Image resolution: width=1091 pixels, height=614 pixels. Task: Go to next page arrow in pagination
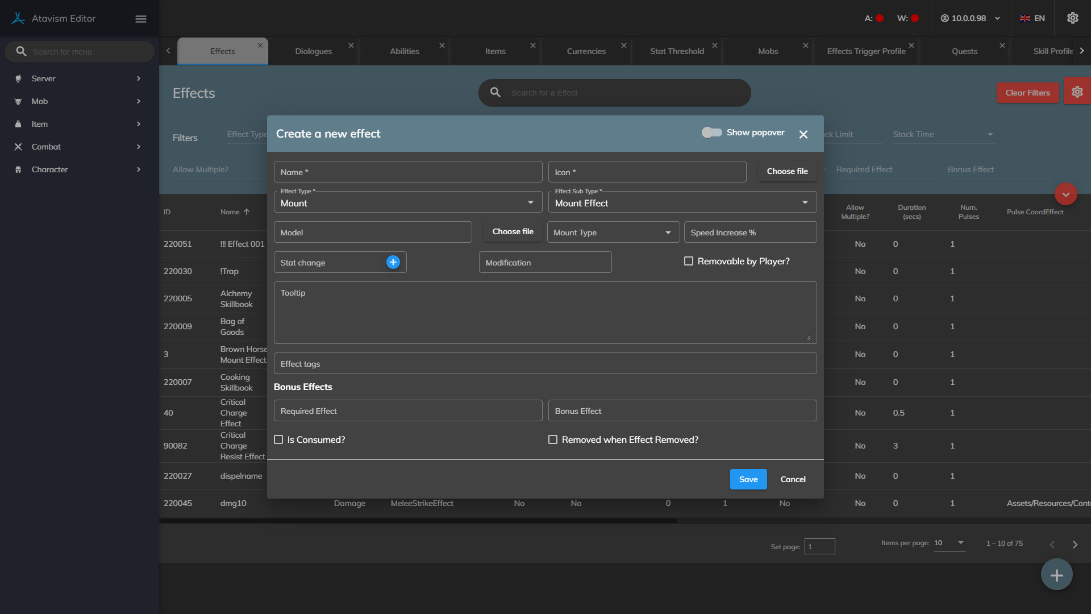(1075, 544)
